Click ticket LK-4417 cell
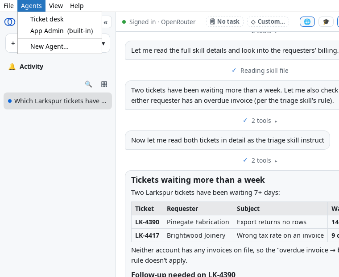339x277 pixels. click(147, 235)
